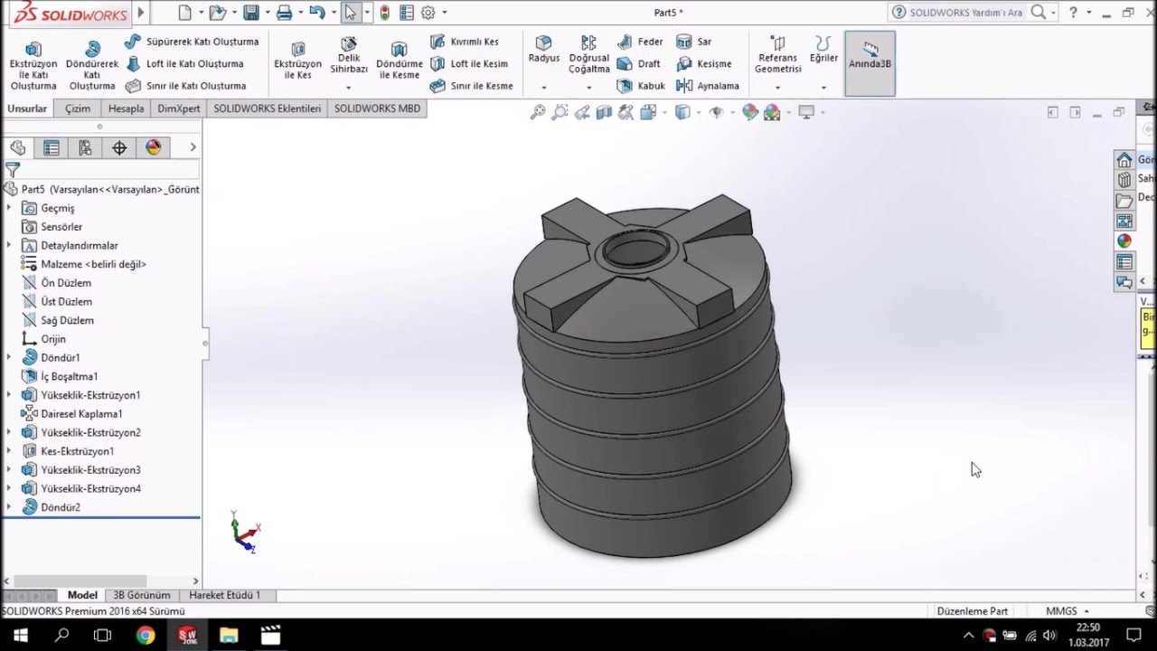Toggle the Anında3B Instant3D button
Image resolution: width=1157 pixels, height=651 pixels.
tap(870, 63)
